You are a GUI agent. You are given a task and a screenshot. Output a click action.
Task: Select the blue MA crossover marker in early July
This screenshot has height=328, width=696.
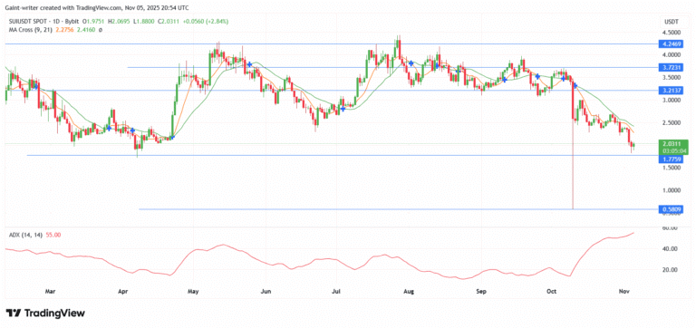click(x=343, y=109)
